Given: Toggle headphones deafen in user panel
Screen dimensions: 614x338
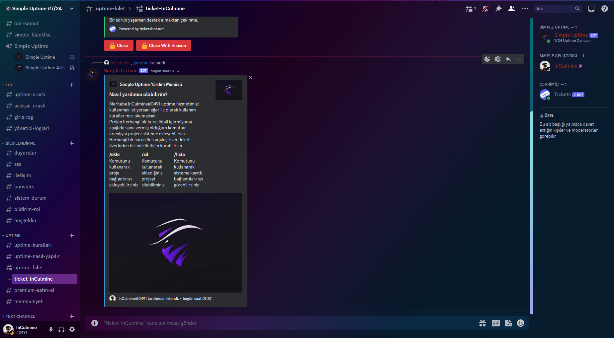Looking at the screenshot, I should point(61,329).
